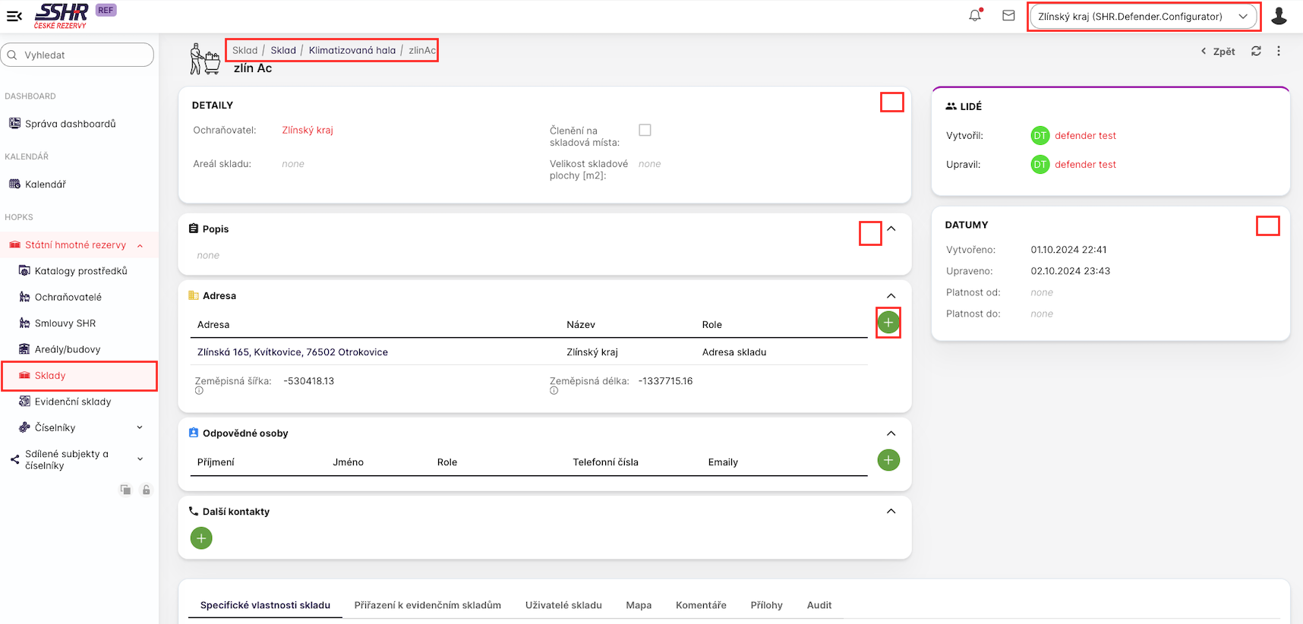Switch to the Uživatelé skladu tab
Screen dimensions: 1303x624
[x=563, y=605]
